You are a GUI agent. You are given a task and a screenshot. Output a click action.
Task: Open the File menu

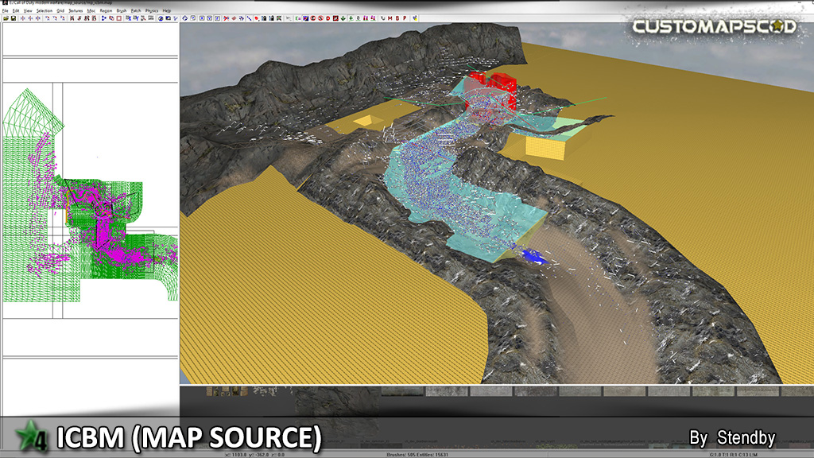click(x=6, y=10)
